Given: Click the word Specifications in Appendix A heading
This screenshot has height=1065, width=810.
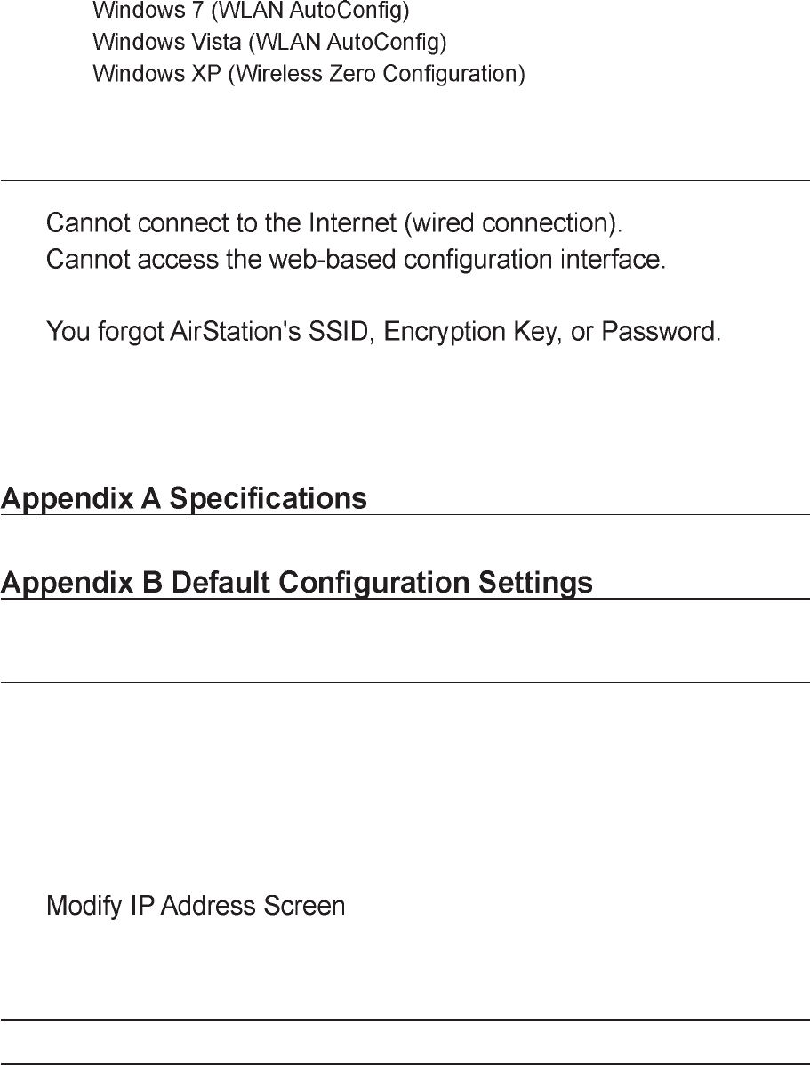Looking at the screenshot, I should [269, 498].
